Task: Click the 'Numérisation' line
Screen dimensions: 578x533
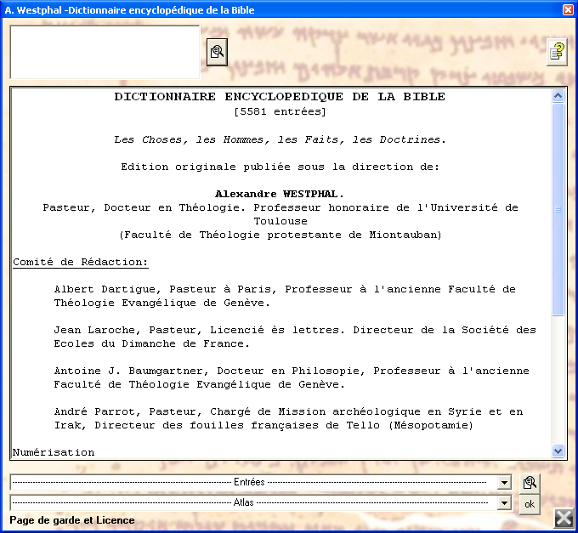Action: click(x=54, y=452)
